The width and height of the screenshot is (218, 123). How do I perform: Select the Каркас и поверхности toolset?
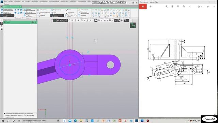tap(7, 13)
